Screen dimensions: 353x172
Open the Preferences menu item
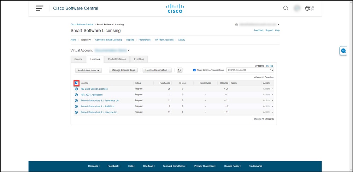click(145, 40)
